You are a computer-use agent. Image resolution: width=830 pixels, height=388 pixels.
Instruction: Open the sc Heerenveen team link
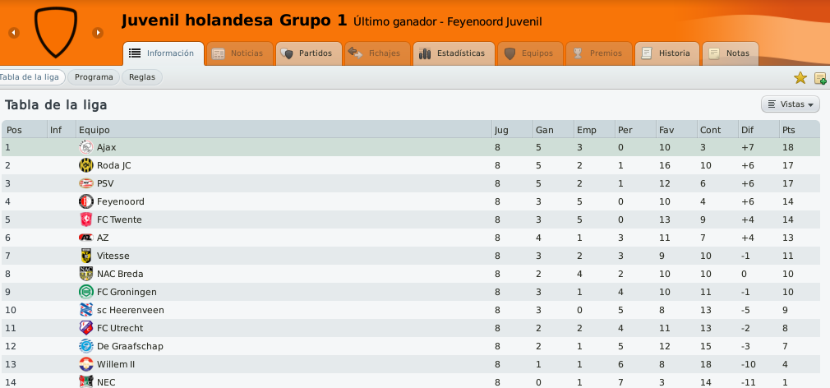[x=130, y=310]
